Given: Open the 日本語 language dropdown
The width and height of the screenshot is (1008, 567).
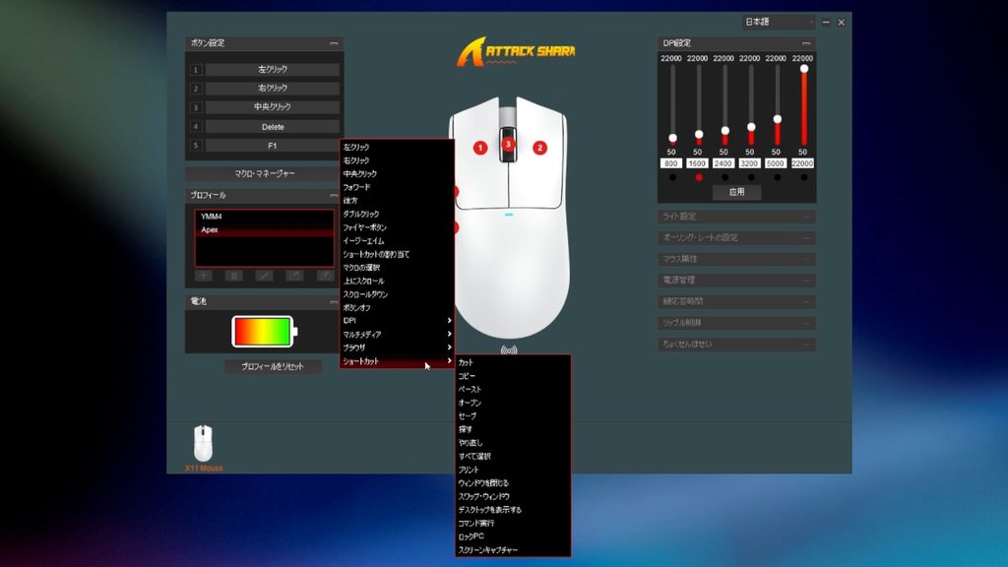Looking at the screenshot, I should click(x=779, y=22).
